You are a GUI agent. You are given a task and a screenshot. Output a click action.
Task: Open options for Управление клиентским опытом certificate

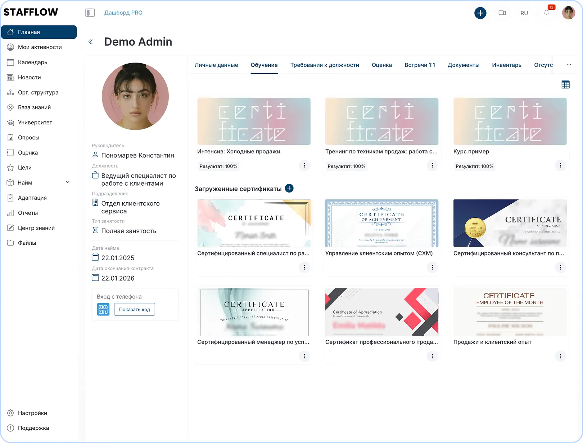432,267
